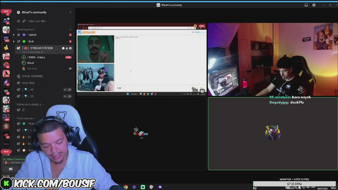338x190 pixels.
Task: Open server icon with 16 badge
Action: 6,109
